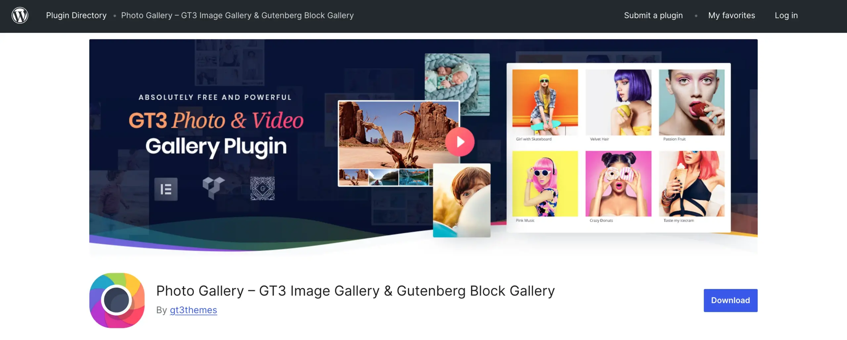Click the WordPress logo icon

[20, 16]
